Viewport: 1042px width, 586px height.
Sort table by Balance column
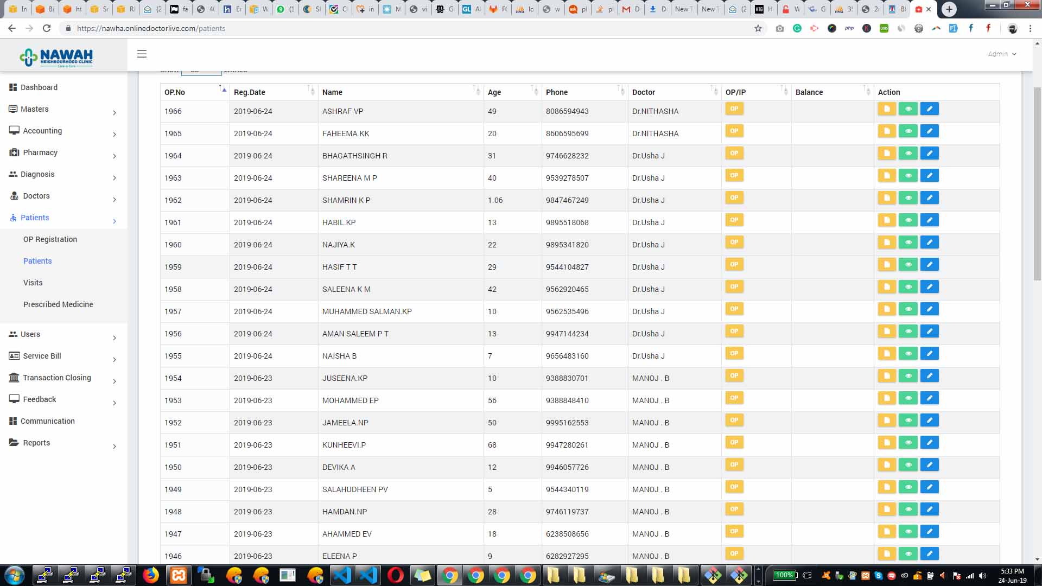pos(833,92)
